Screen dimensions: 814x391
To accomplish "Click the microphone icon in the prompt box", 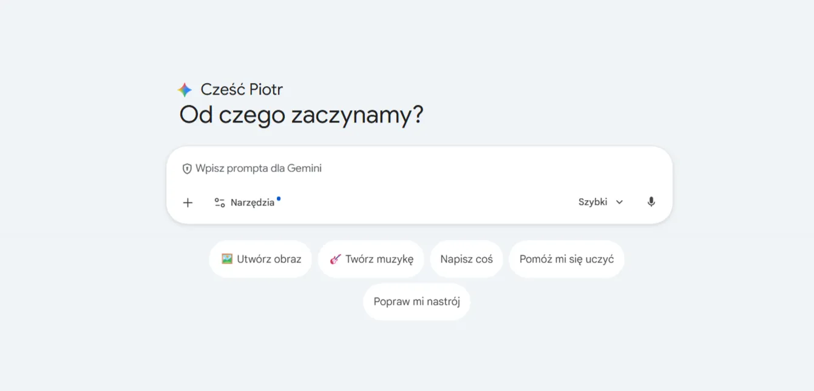I will coord(651,202).
